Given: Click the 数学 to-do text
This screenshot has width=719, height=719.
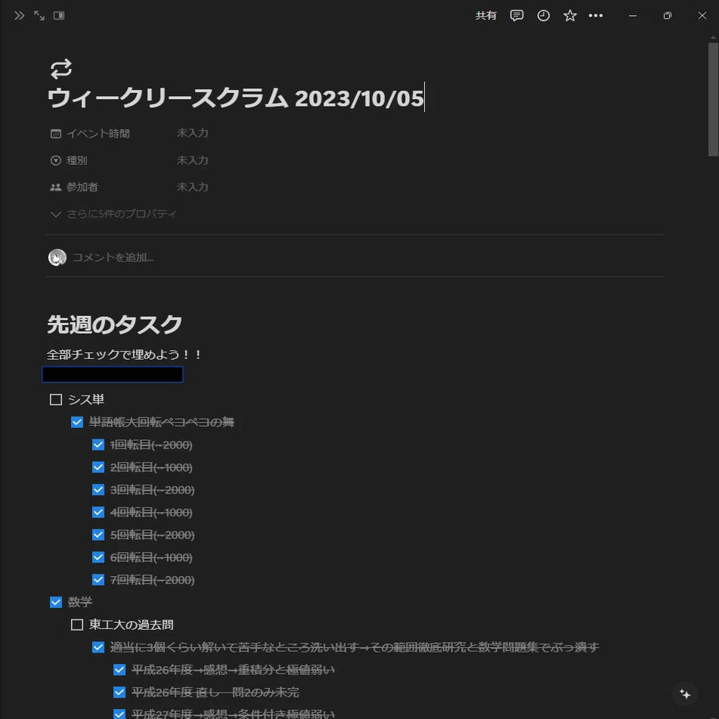Looking at the screenshot, I should pos(80,602).
